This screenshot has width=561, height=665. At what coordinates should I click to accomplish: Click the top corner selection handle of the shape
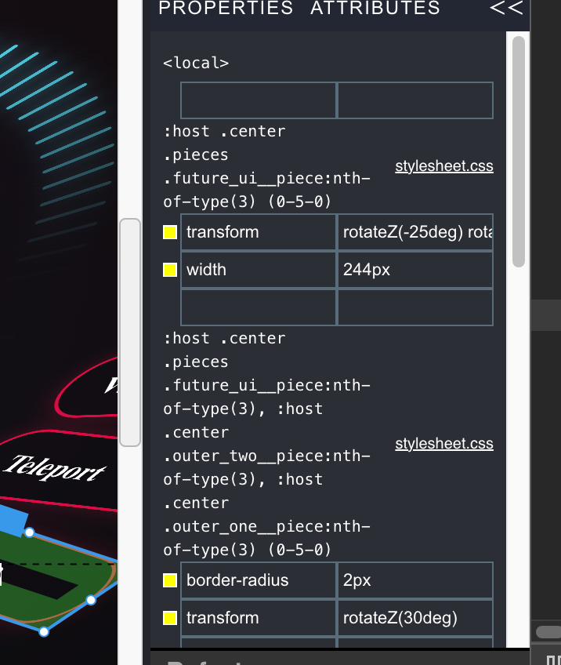(x=29, y=532)
